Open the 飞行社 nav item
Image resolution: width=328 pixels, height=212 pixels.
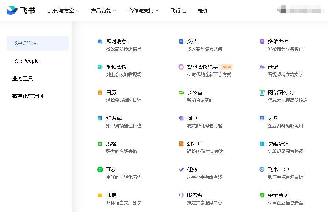pyautogui.click(x=178, y=11)
